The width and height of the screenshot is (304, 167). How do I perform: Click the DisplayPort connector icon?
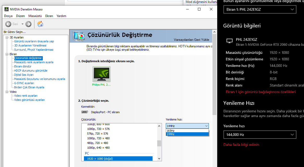(x=85, y=112)
